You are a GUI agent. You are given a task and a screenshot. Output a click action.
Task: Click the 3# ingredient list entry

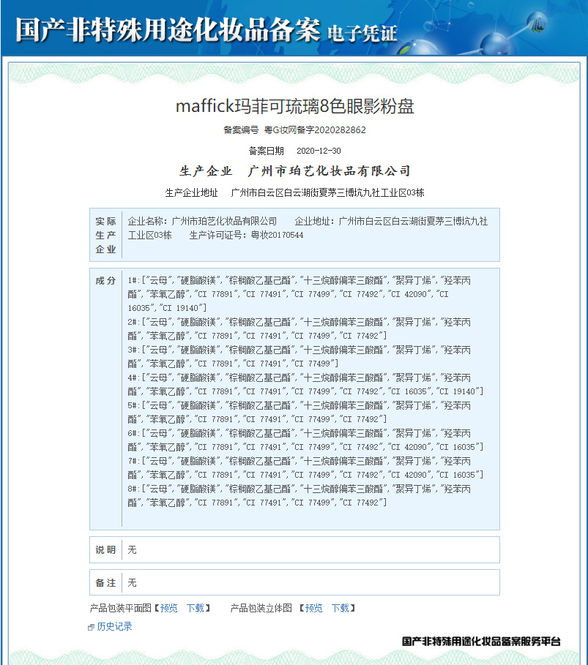(299, 357)
